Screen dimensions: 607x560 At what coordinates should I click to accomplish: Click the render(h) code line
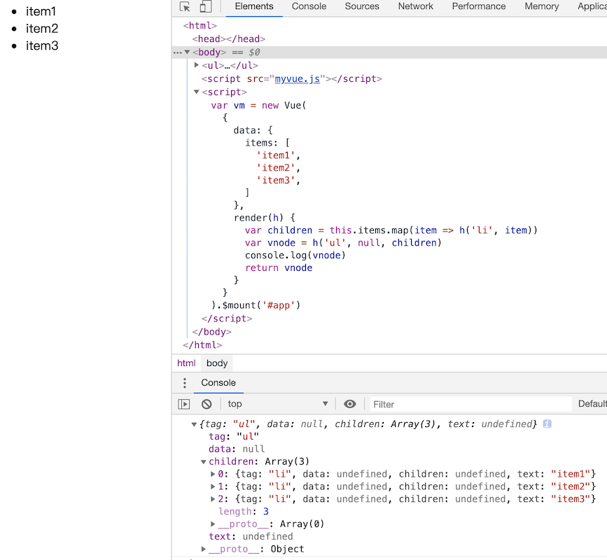[265, 218]
